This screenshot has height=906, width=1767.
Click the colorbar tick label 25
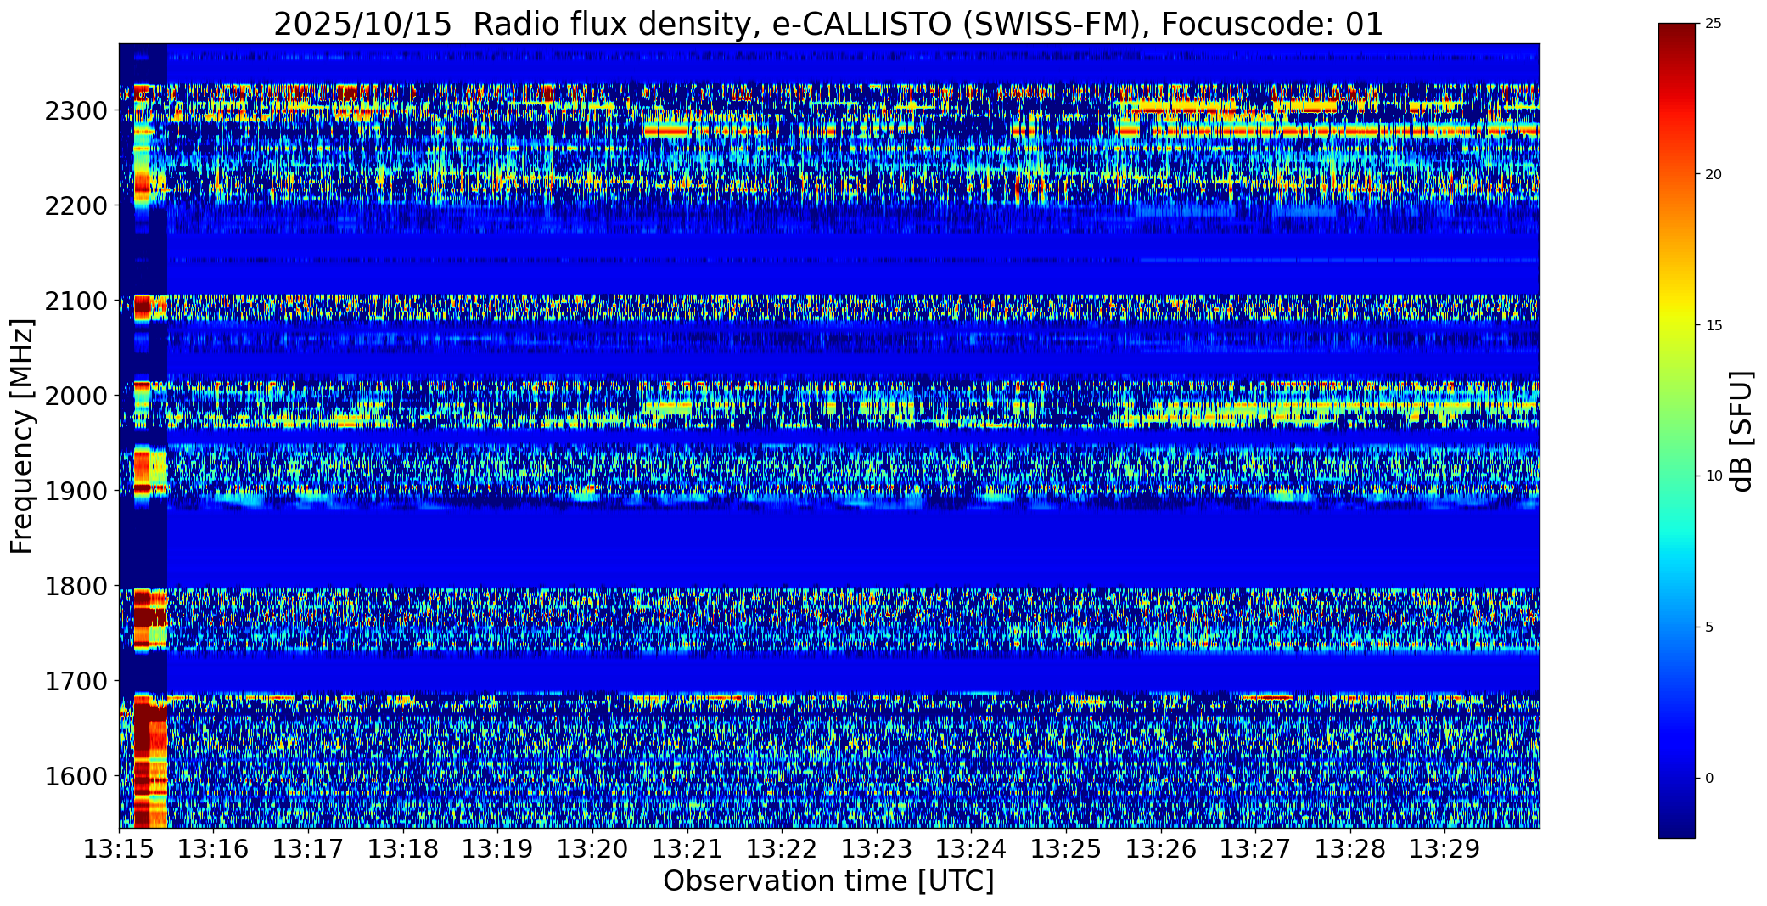point(1714,24)
